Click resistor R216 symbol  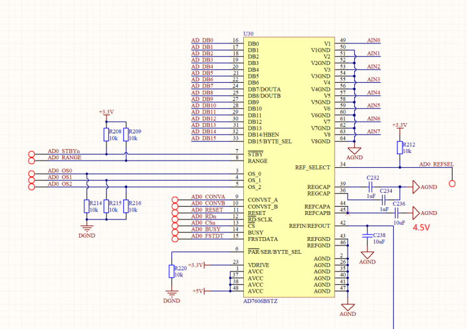coord(126,206)
